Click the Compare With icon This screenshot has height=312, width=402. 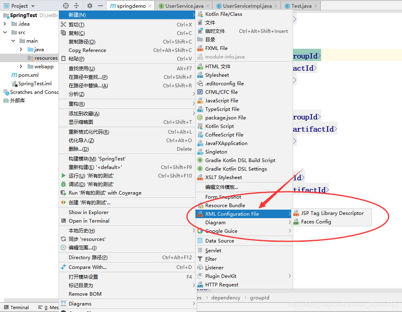[x=63, y=267]
